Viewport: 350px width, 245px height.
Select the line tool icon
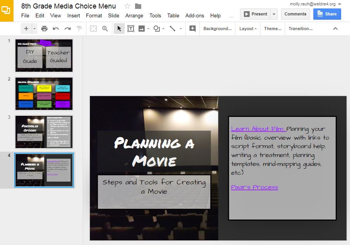(172, 29)
